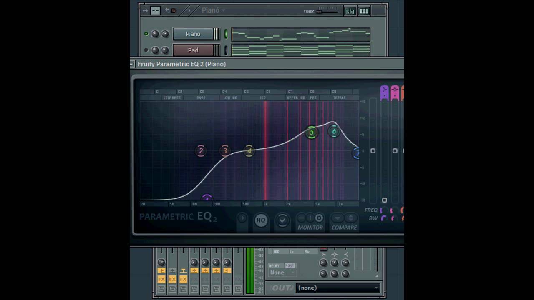This screenshot has height=300, width=534.
Task: Click the MONITOR label
Action: point(310,227)
